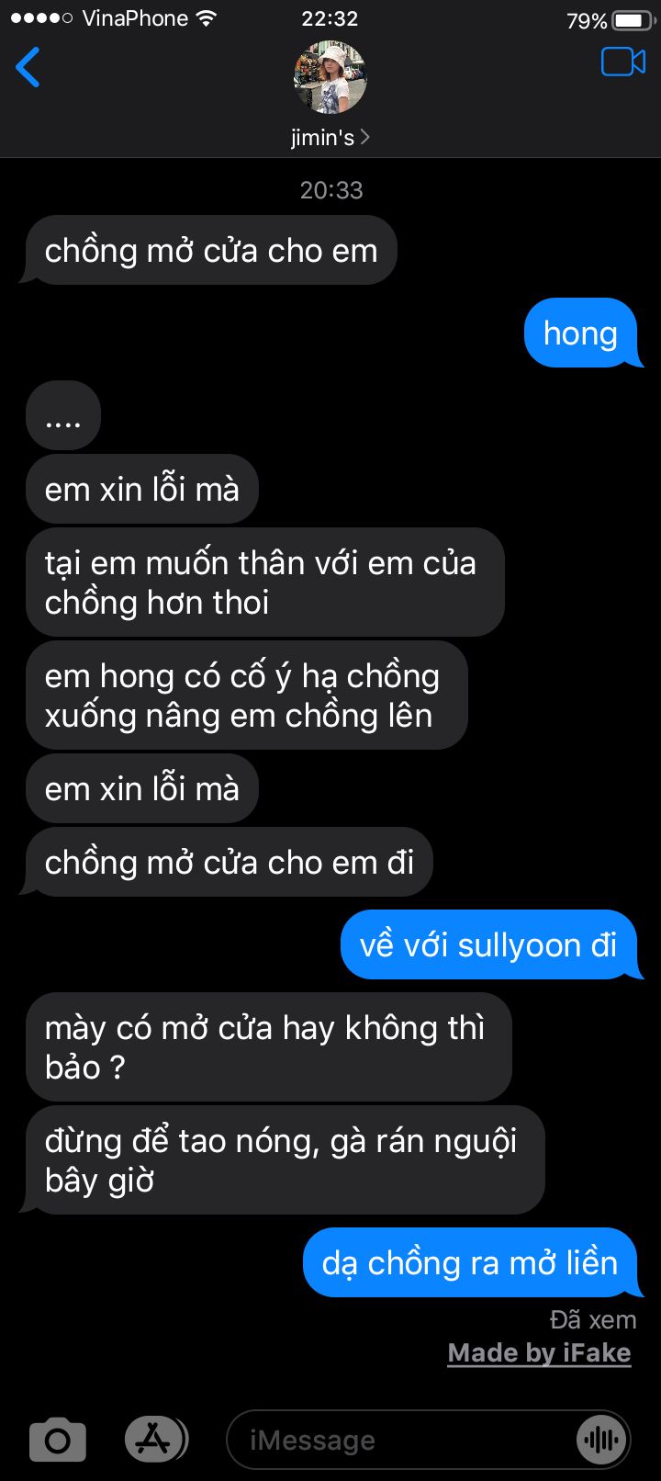Start a FaceTime video call
661x1481 pixels.
623,62
